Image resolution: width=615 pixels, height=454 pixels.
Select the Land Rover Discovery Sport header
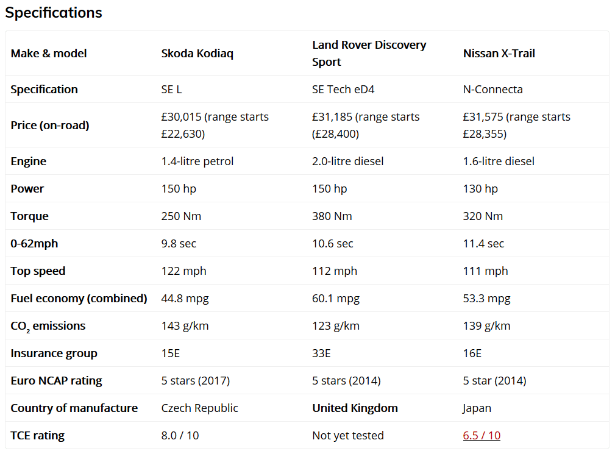tap(369, 53)
